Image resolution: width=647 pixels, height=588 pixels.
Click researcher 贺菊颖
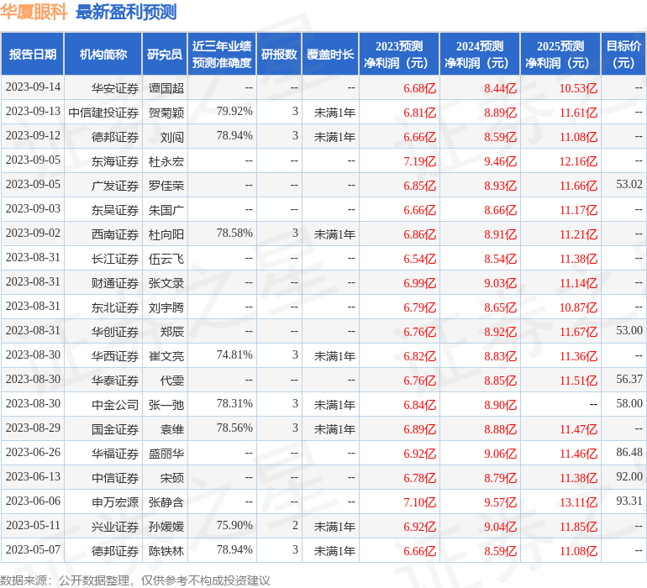(166, 113)
